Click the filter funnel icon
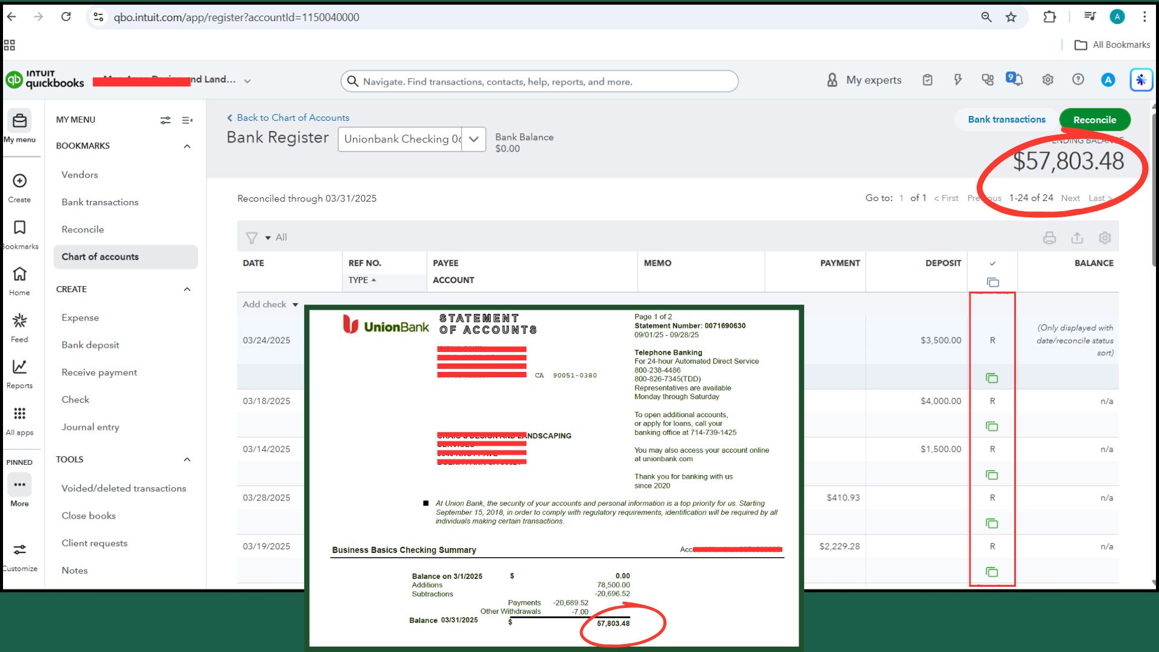 coord(252,238)
